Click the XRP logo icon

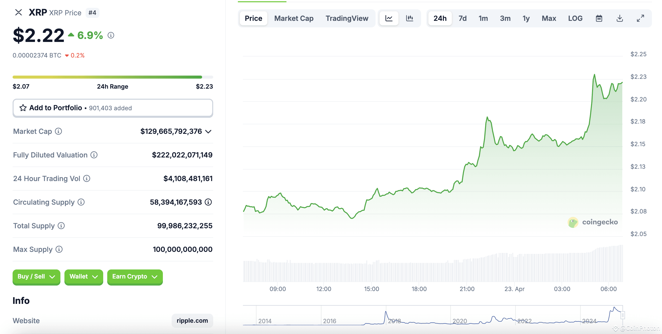point(19,12)
